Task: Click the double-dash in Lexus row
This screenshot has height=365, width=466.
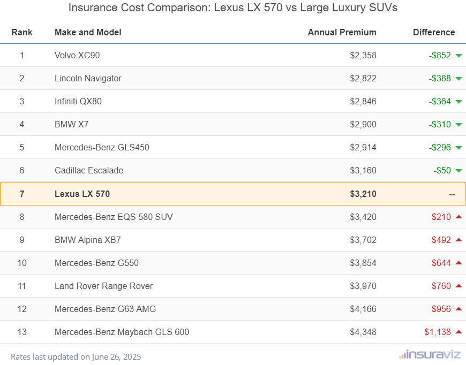Action: tap(452, 194)
